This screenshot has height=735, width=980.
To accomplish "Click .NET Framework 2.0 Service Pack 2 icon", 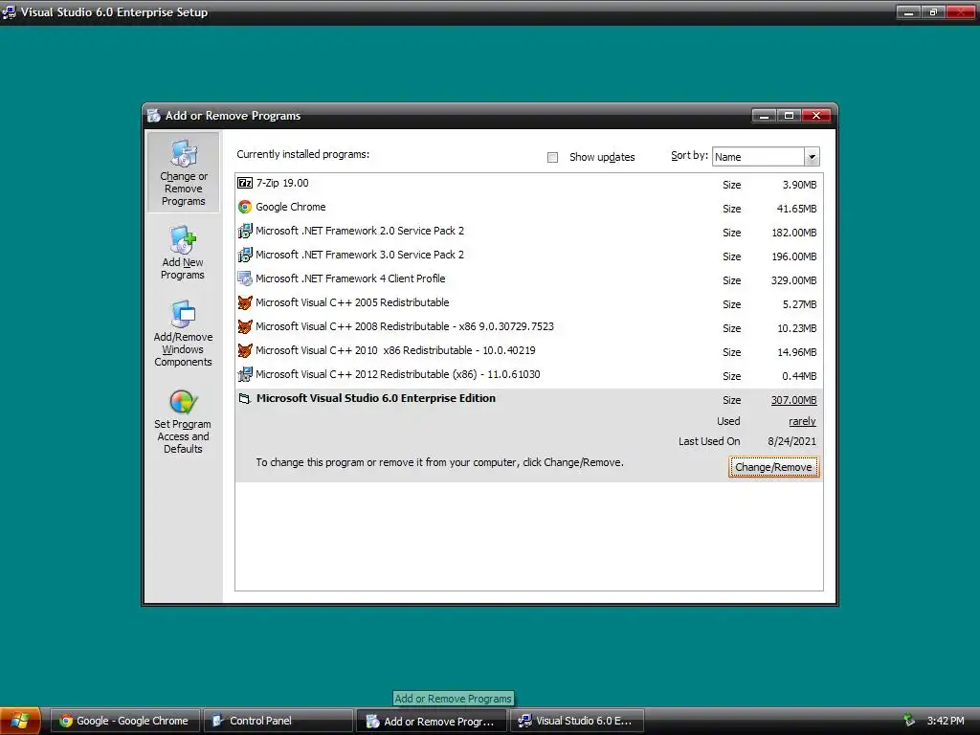I will click(x=245, y=232).
